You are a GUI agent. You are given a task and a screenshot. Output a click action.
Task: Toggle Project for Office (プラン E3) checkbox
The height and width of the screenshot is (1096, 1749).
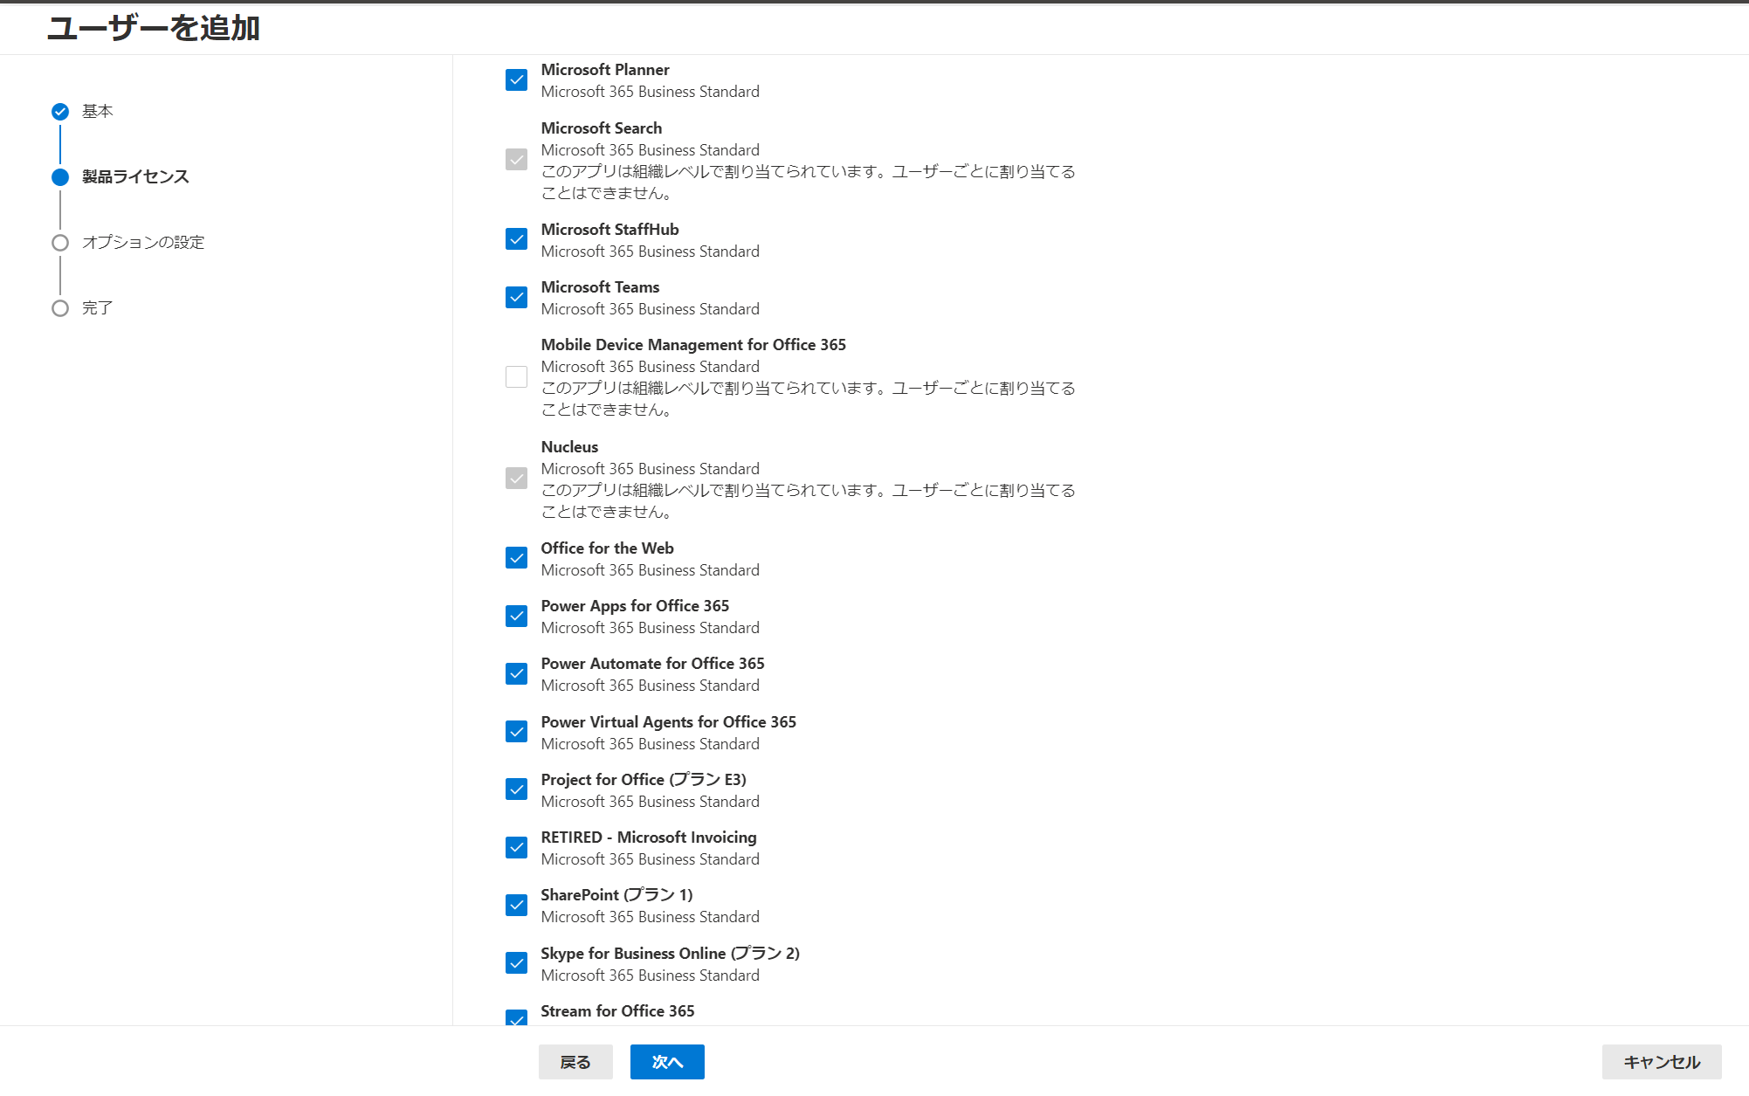tap(516, 789)
